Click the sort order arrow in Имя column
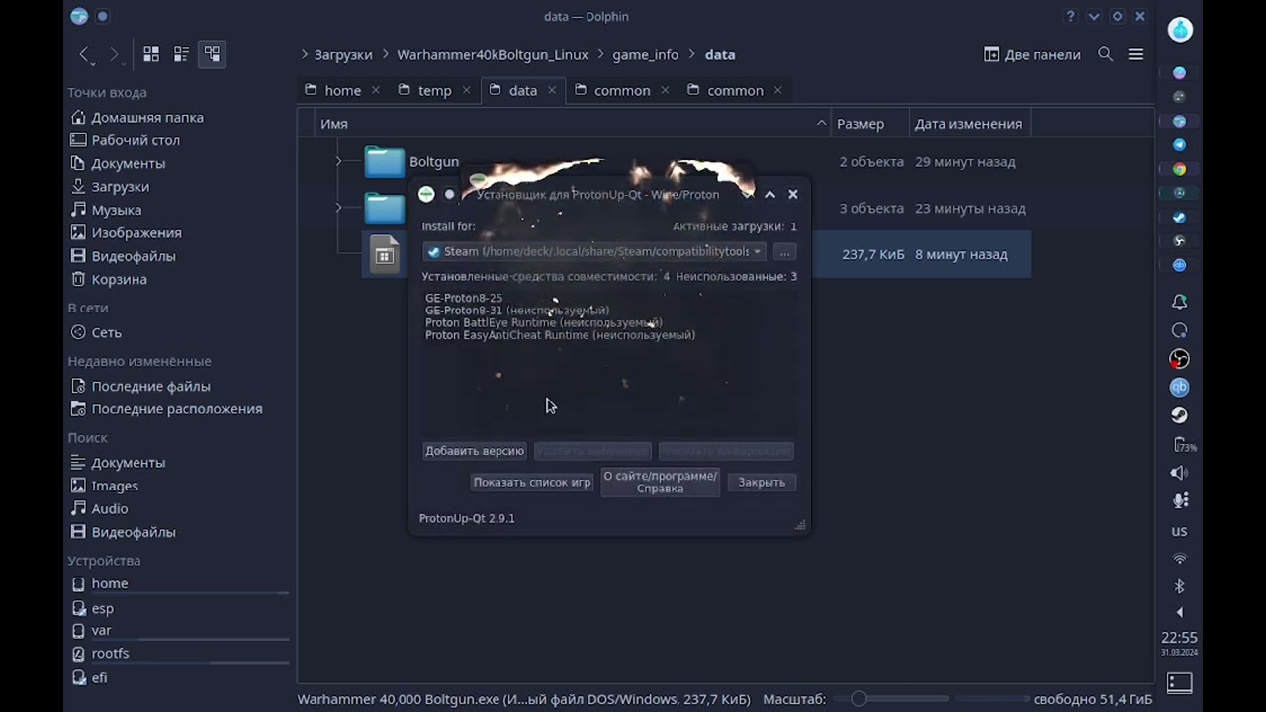Image resolution: width=1266 pixels, height=712 pixels. [x=821, y=124]
